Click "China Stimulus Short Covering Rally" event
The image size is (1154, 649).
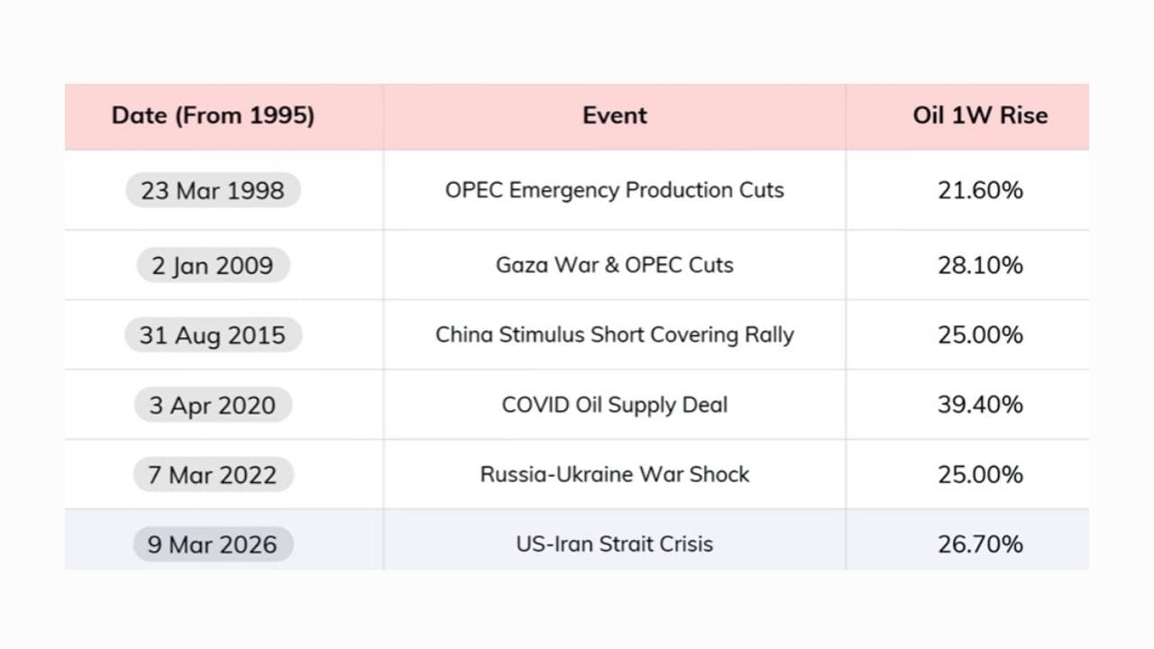pyautogui.click(x=615, y=334)
